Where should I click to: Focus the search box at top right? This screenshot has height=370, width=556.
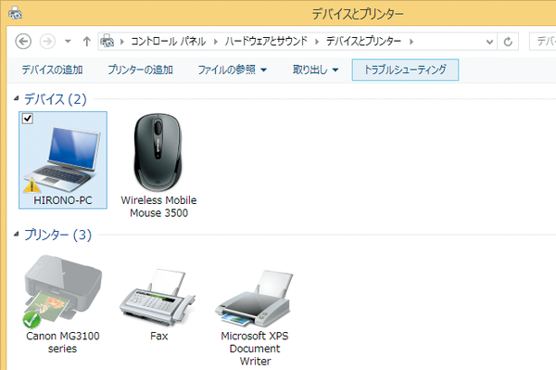542,42
